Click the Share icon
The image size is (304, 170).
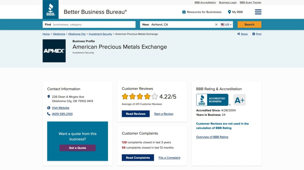239,34
